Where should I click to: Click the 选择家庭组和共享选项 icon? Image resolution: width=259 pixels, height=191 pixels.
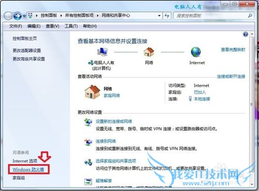click(x=89, y=162)
